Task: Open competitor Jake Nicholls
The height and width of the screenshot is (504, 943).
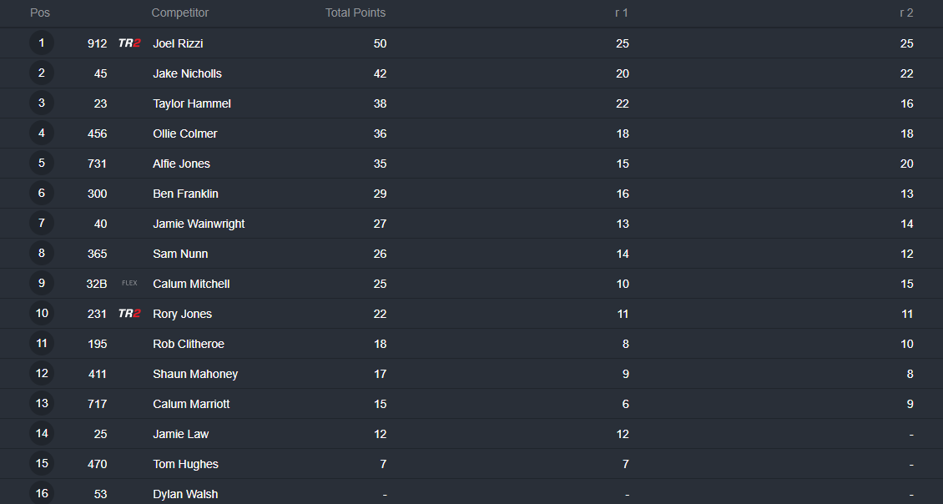Action: 187,73
